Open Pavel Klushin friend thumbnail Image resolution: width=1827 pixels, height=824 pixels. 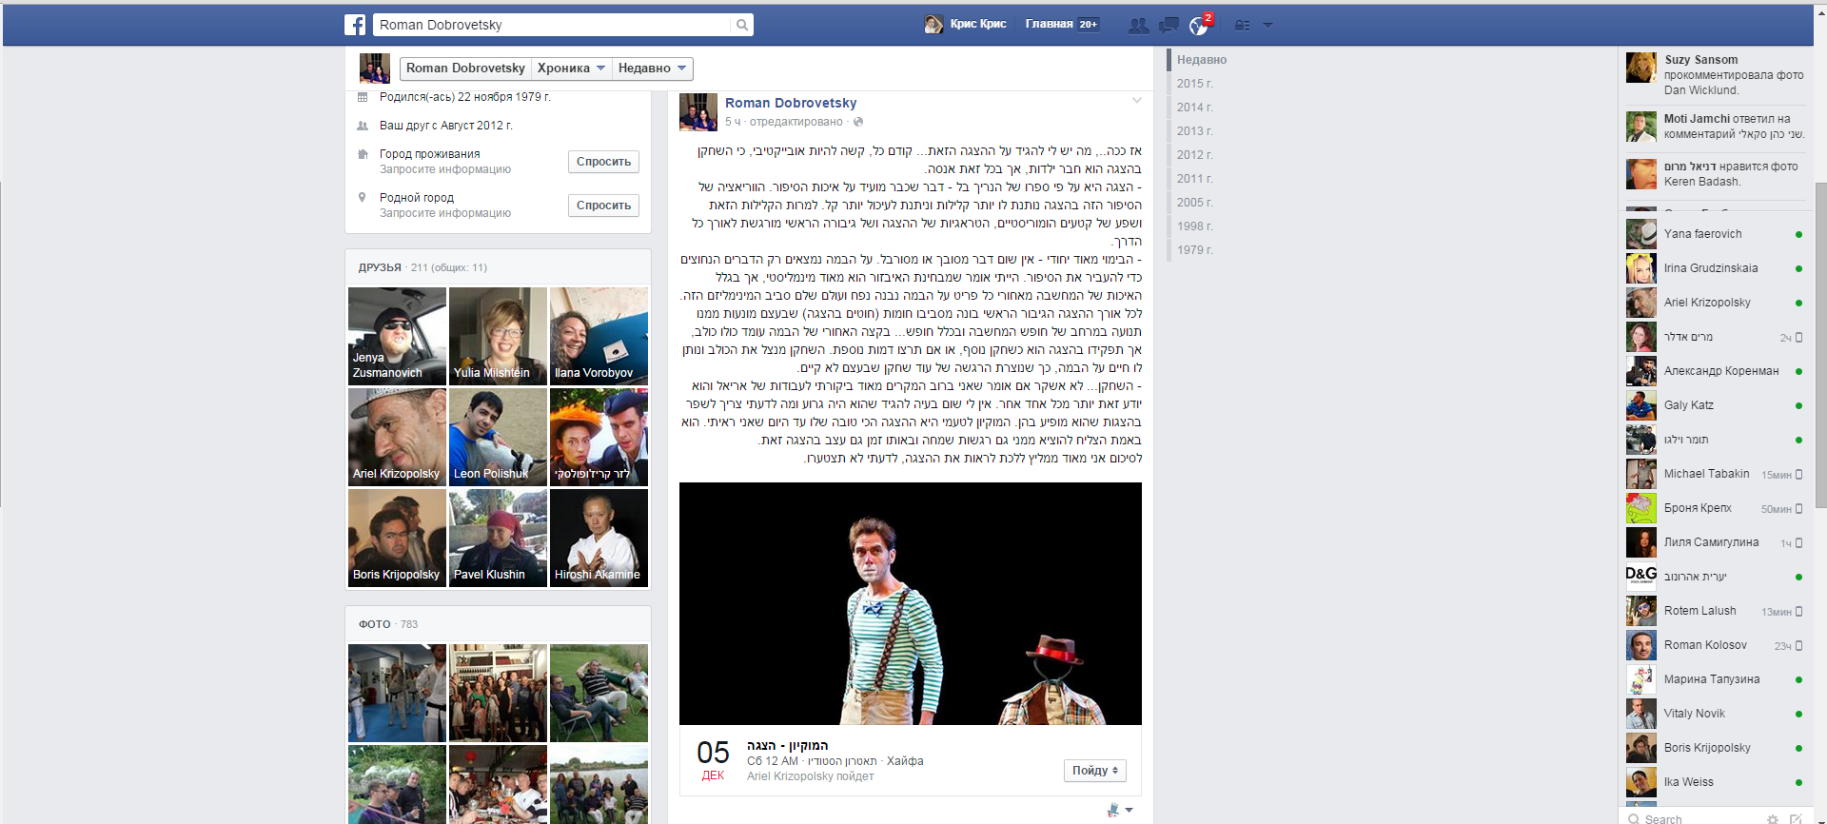498,538
